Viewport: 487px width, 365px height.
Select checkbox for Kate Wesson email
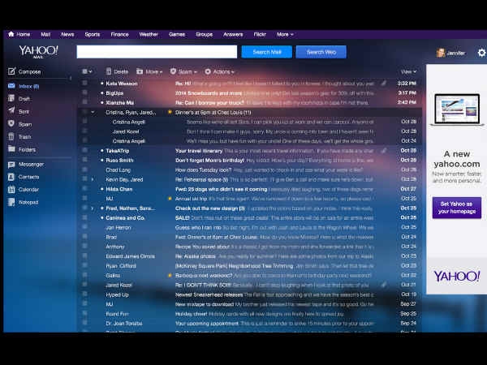84,84
